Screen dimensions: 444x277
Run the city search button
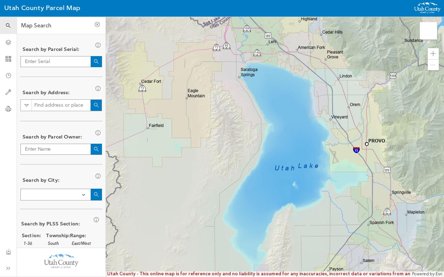(96, 194)
